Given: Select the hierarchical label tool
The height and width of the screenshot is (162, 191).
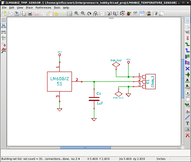Looking at the screenshot, I should [x=187, y=93].
